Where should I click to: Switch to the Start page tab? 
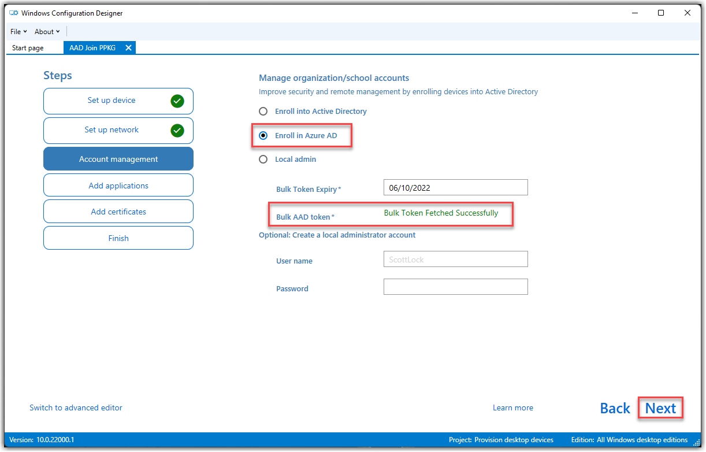tap(28, 48)
